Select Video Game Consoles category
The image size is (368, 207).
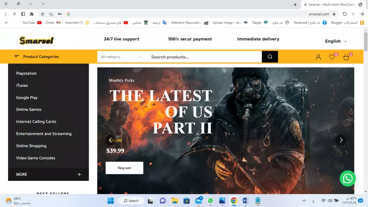coord(36,158)
